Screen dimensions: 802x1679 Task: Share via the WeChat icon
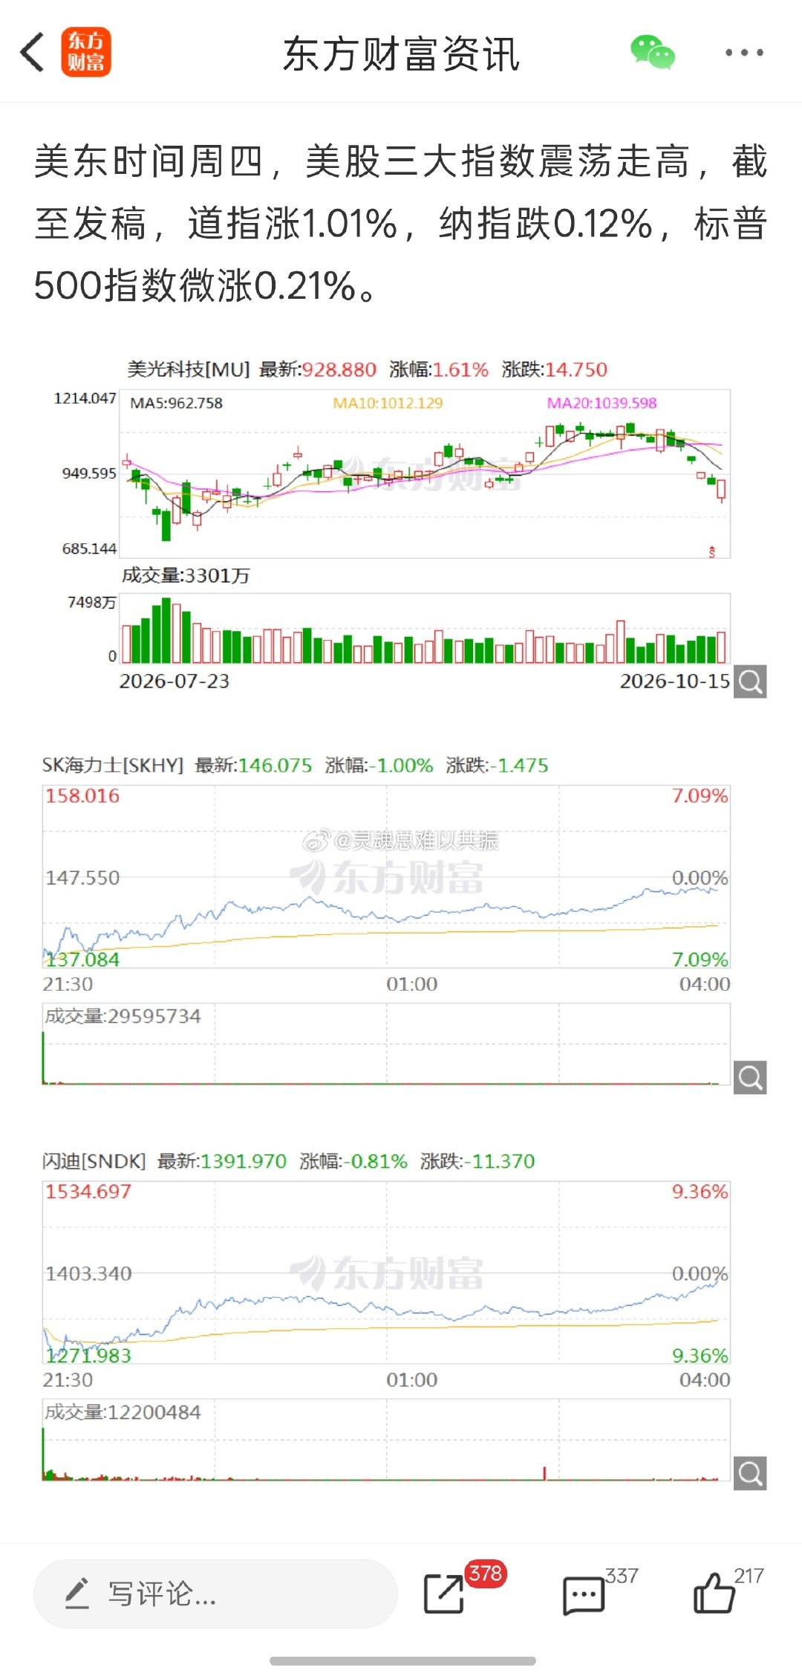653,52
